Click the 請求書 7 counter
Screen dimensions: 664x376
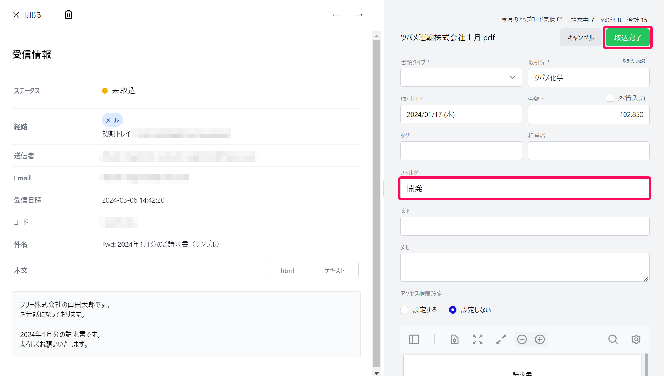pos(583,20)
